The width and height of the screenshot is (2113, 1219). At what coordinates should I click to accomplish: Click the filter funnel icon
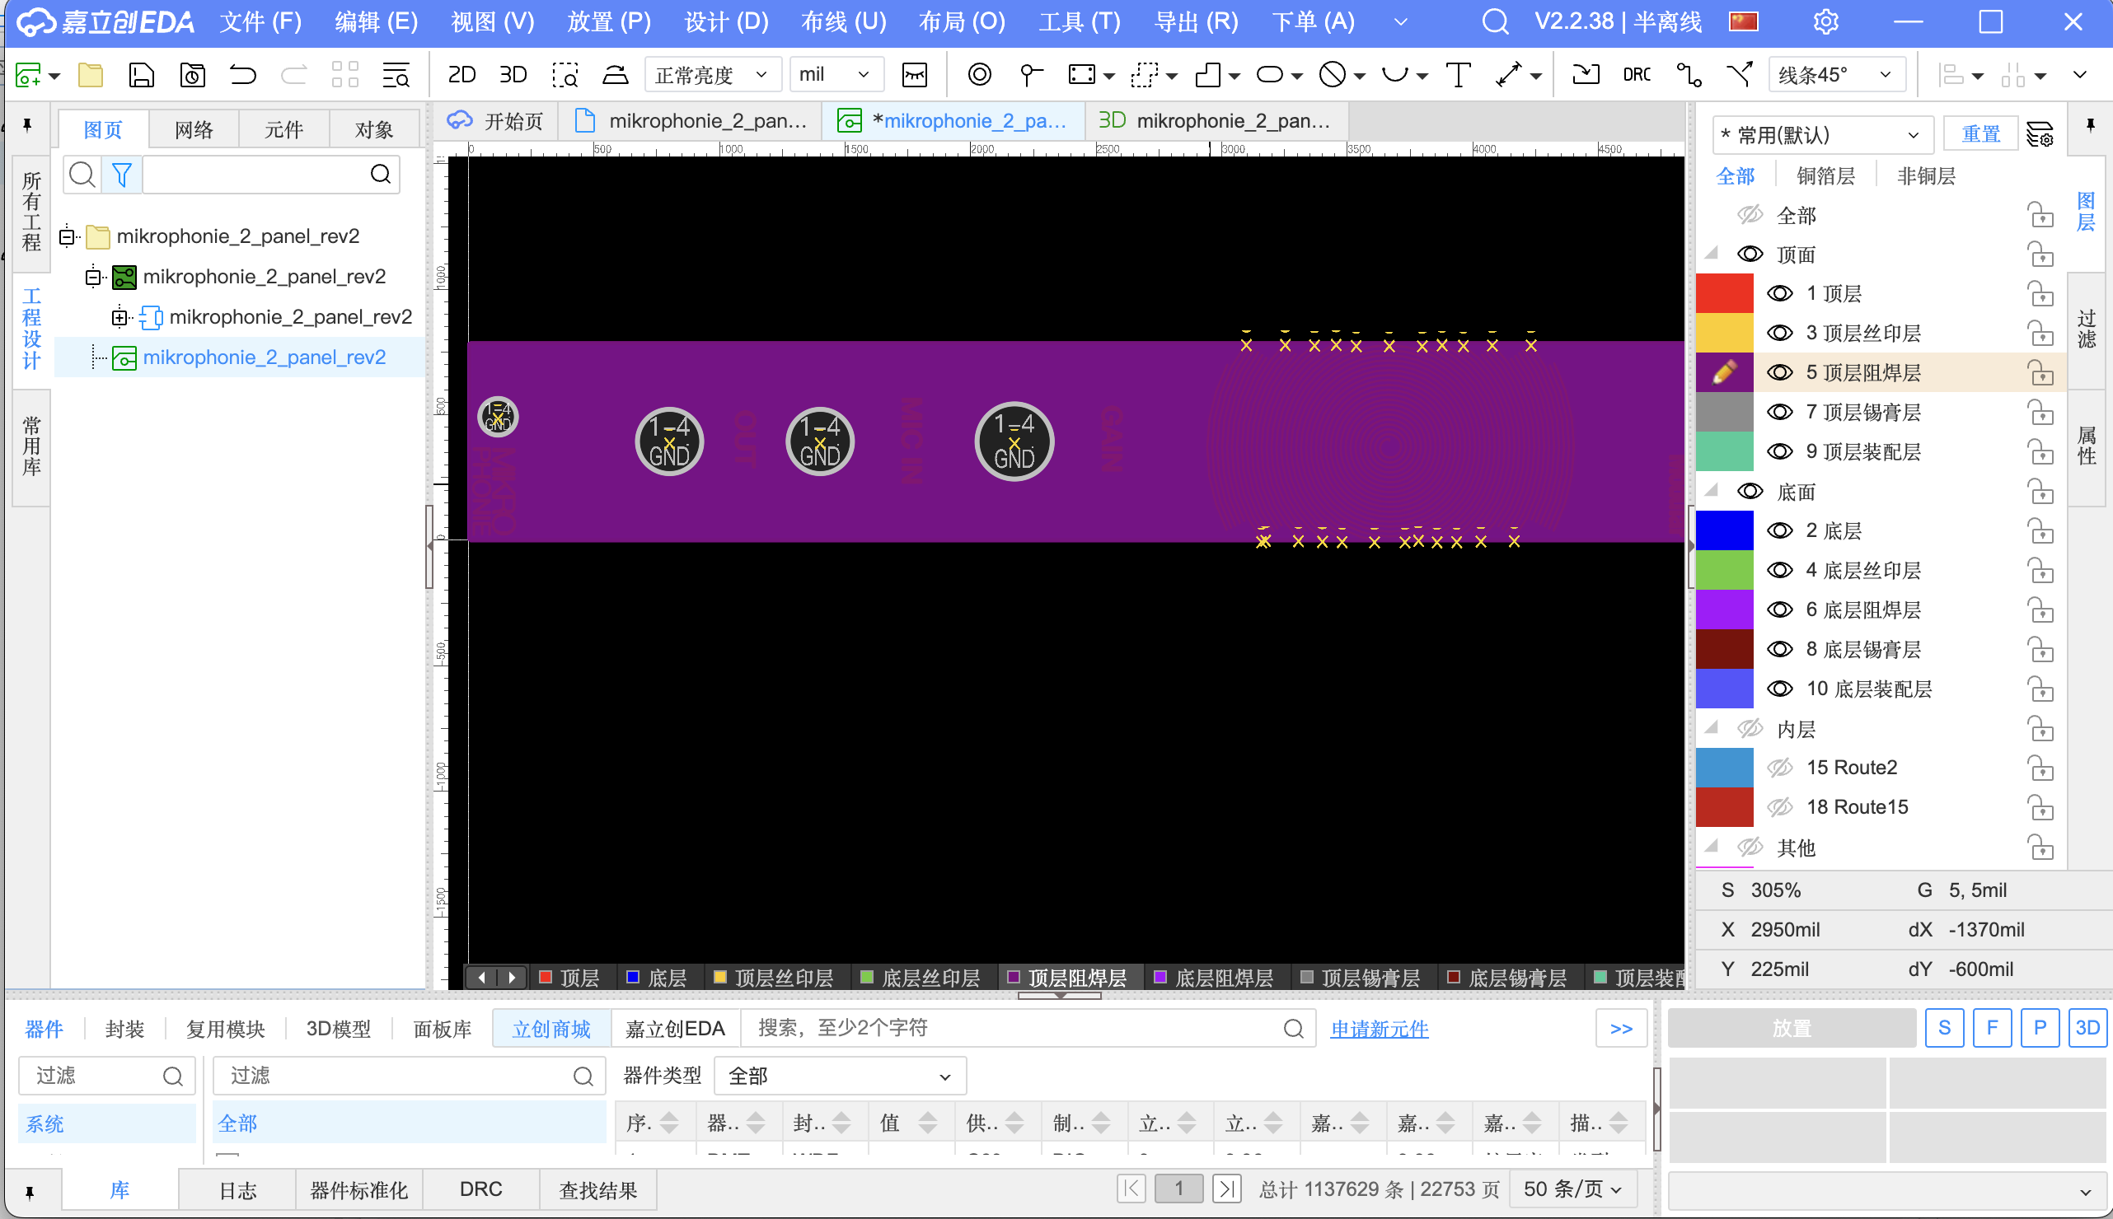click(x=122, y=174)
